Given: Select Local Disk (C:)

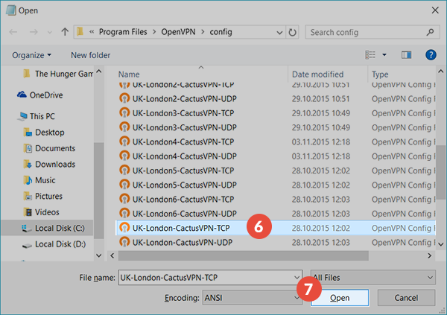Looking at the screenshot, I should click(x=48, y=228).
